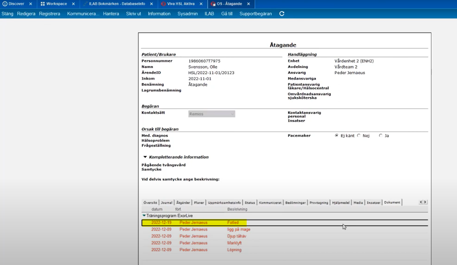Click the Discover tab info icon
This screenshot has width=457, height=265.
click(5, 4)
